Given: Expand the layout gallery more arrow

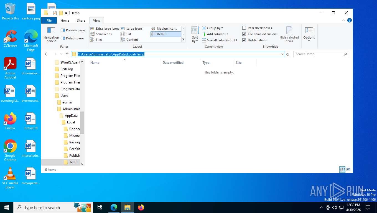Looking at the screenshot, I should [x=183, y=40].
